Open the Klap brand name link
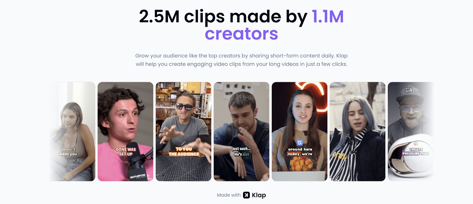 pos(259,195)
